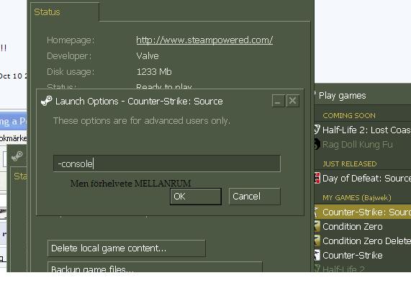The width and height of the screenshot is (411, 296).
Task: Click the Condition Zero game icon
Action: click(x=317, y=226)
